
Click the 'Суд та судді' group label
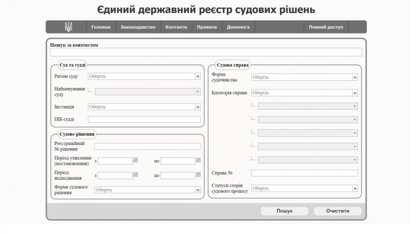73,65
